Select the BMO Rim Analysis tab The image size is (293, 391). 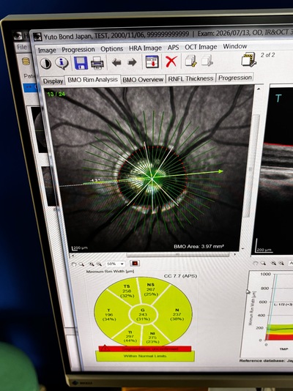[92, 80]
